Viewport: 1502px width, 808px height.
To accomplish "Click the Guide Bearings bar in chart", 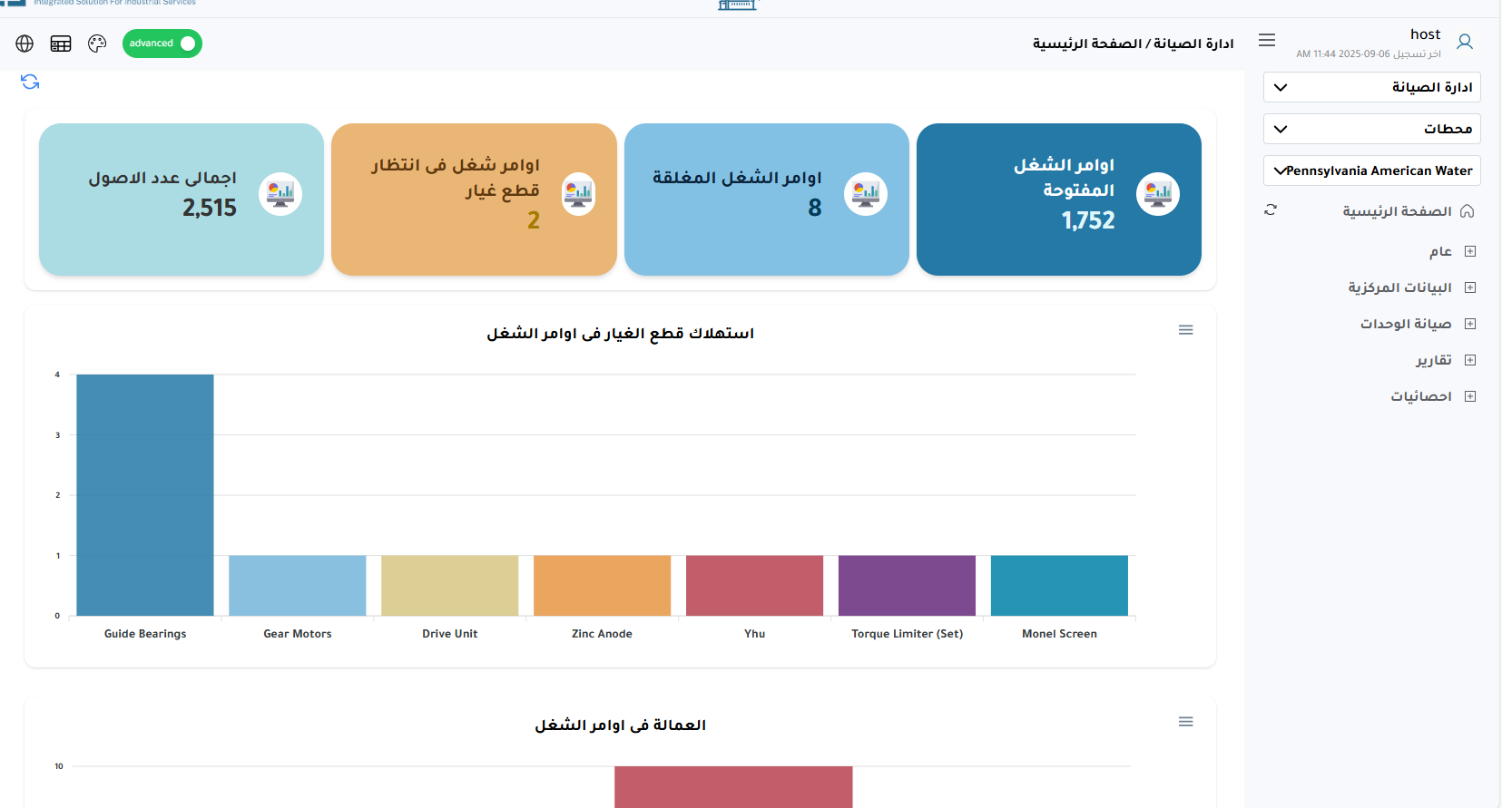I will (145, 494).
